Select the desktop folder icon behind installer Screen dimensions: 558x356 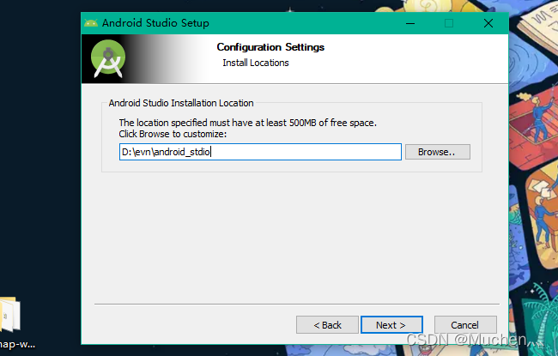tap(9, 315)
